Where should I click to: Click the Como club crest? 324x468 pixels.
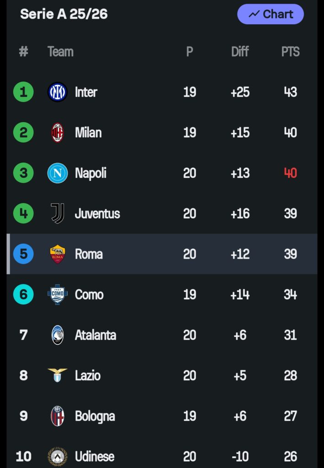pos(58,294)
